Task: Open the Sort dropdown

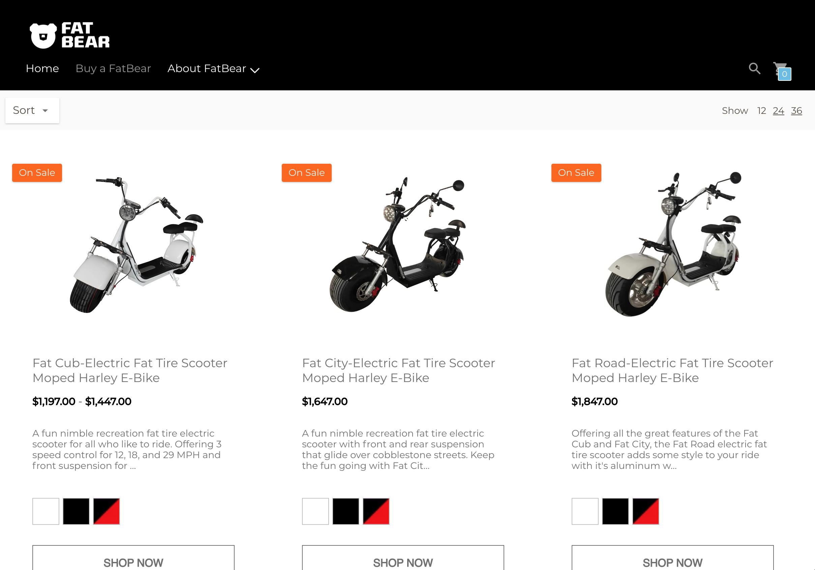Action: 32,110
